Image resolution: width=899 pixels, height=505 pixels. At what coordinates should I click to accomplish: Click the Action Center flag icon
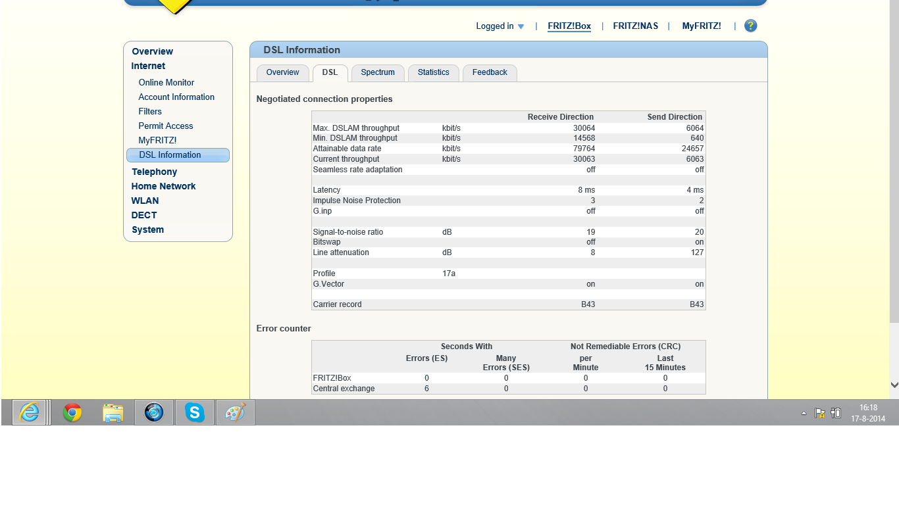(820, 413)
